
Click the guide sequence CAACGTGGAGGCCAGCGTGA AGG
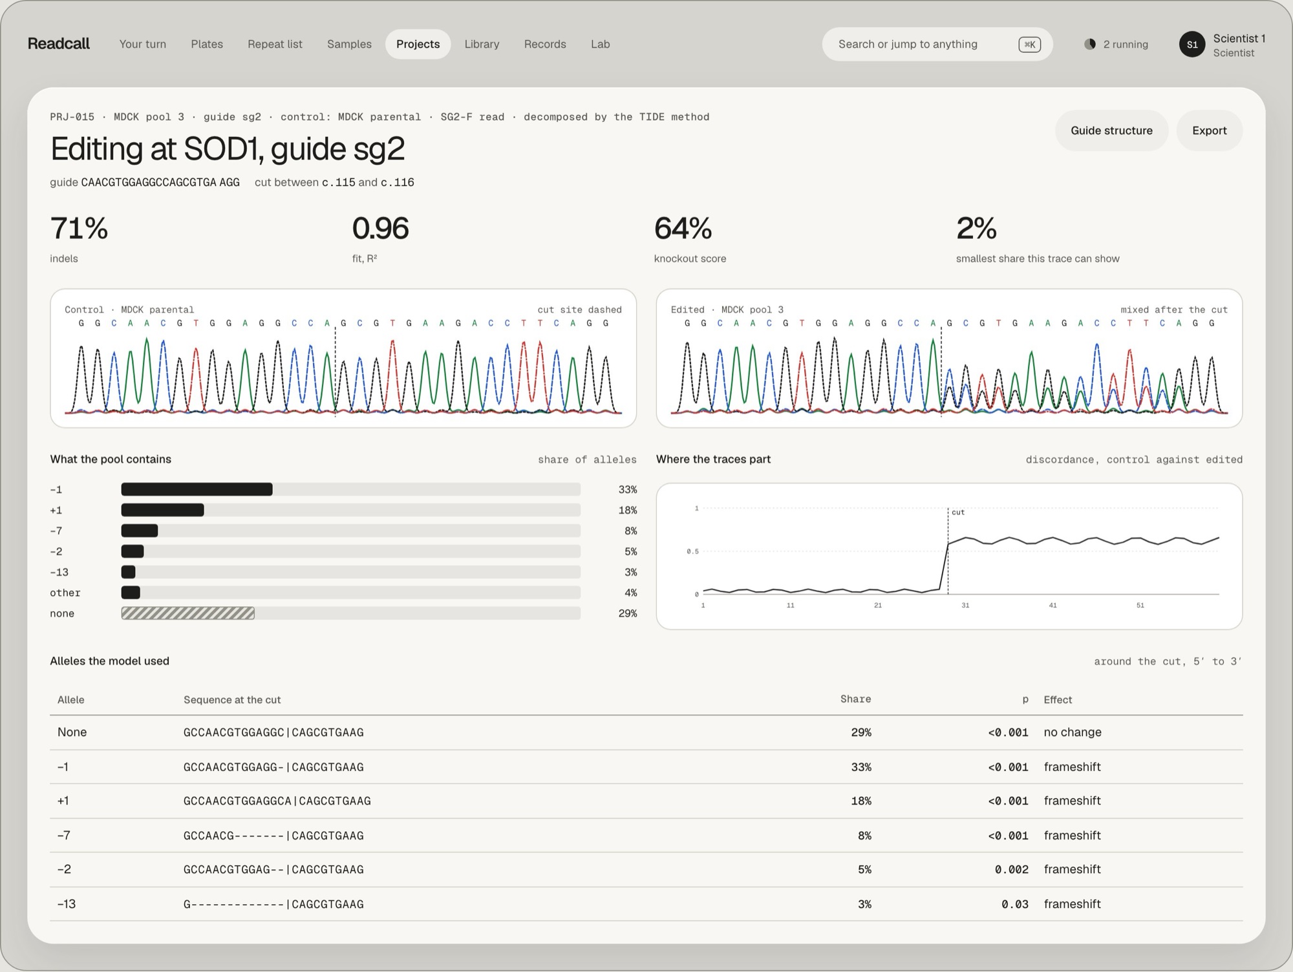[160, 182]
